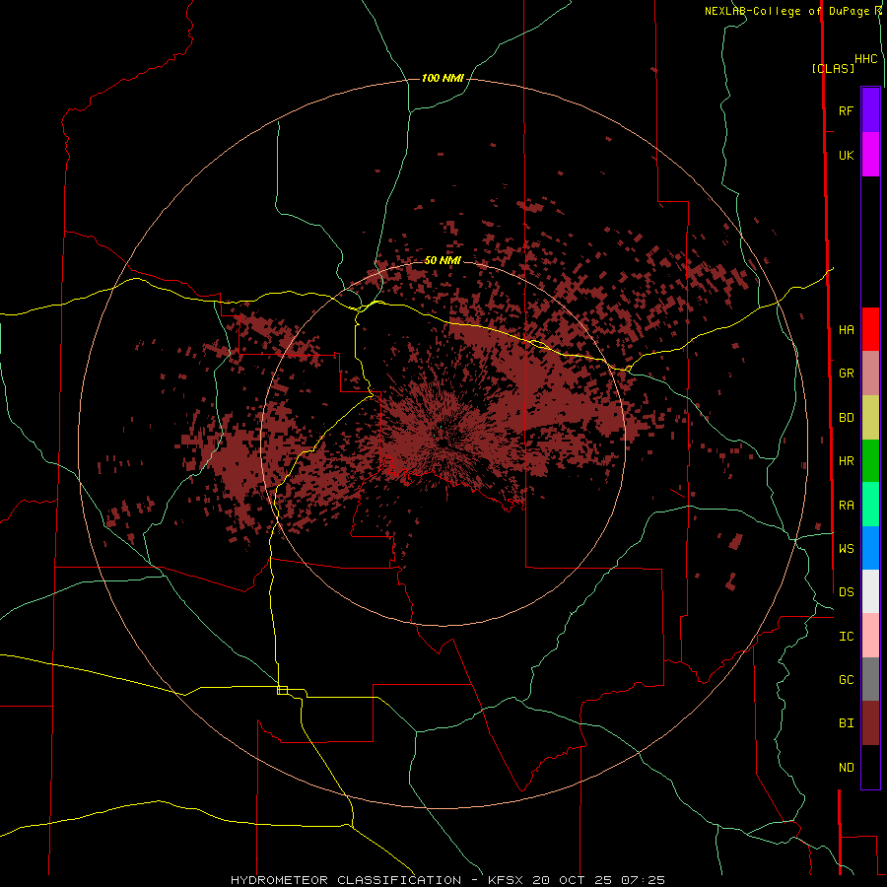The image size is (887, 887).
Task: Click the HR legend label
Action: [846, 461]
